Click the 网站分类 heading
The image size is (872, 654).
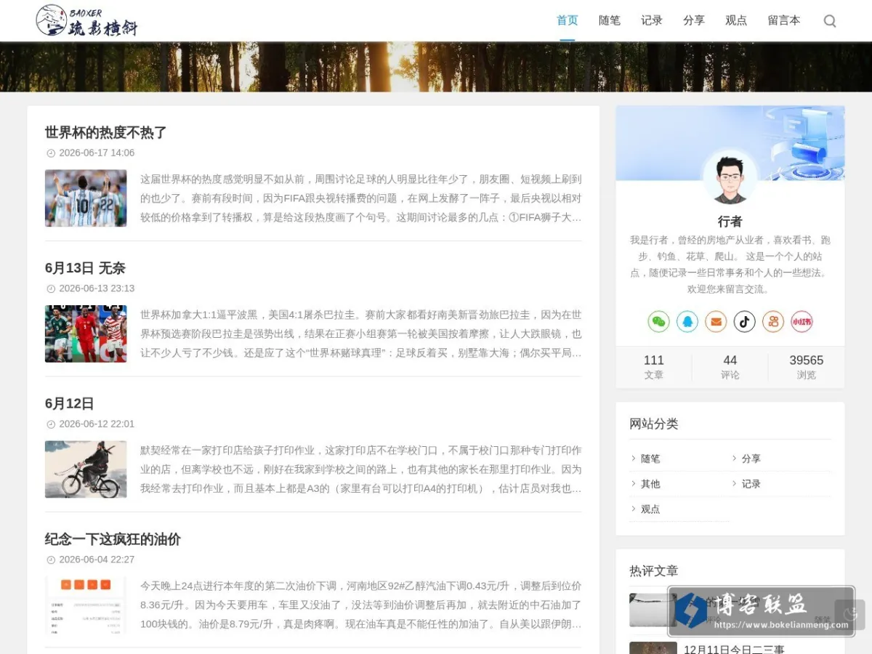[654, 424]
